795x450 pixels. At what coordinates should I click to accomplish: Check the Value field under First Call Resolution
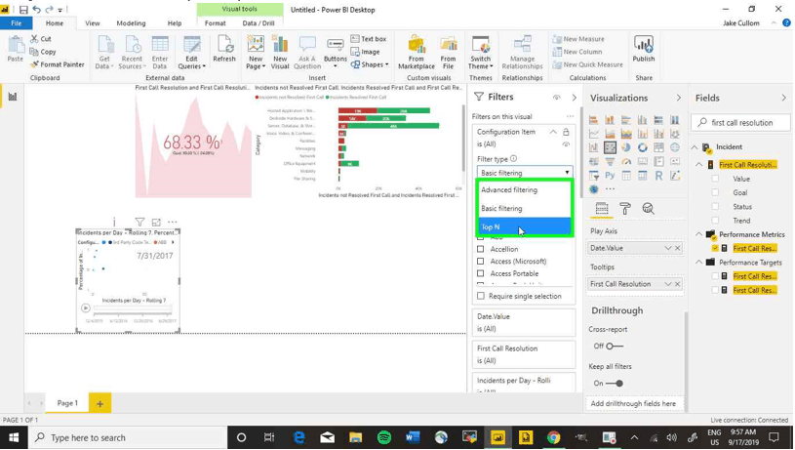(715, 179)
